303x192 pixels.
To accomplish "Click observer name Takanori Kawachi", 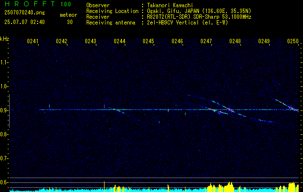I will coord(170,5).
